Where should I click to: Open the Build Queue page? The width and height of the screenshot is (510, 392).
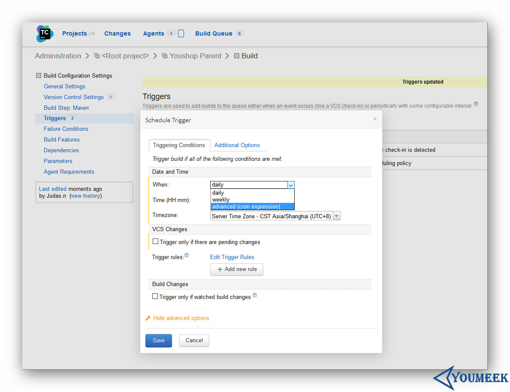[x=214, y=33]
